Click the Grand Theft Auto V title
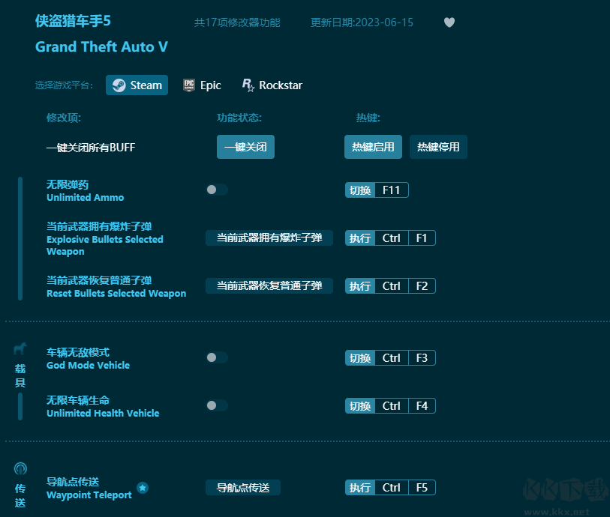 (101, 46)
